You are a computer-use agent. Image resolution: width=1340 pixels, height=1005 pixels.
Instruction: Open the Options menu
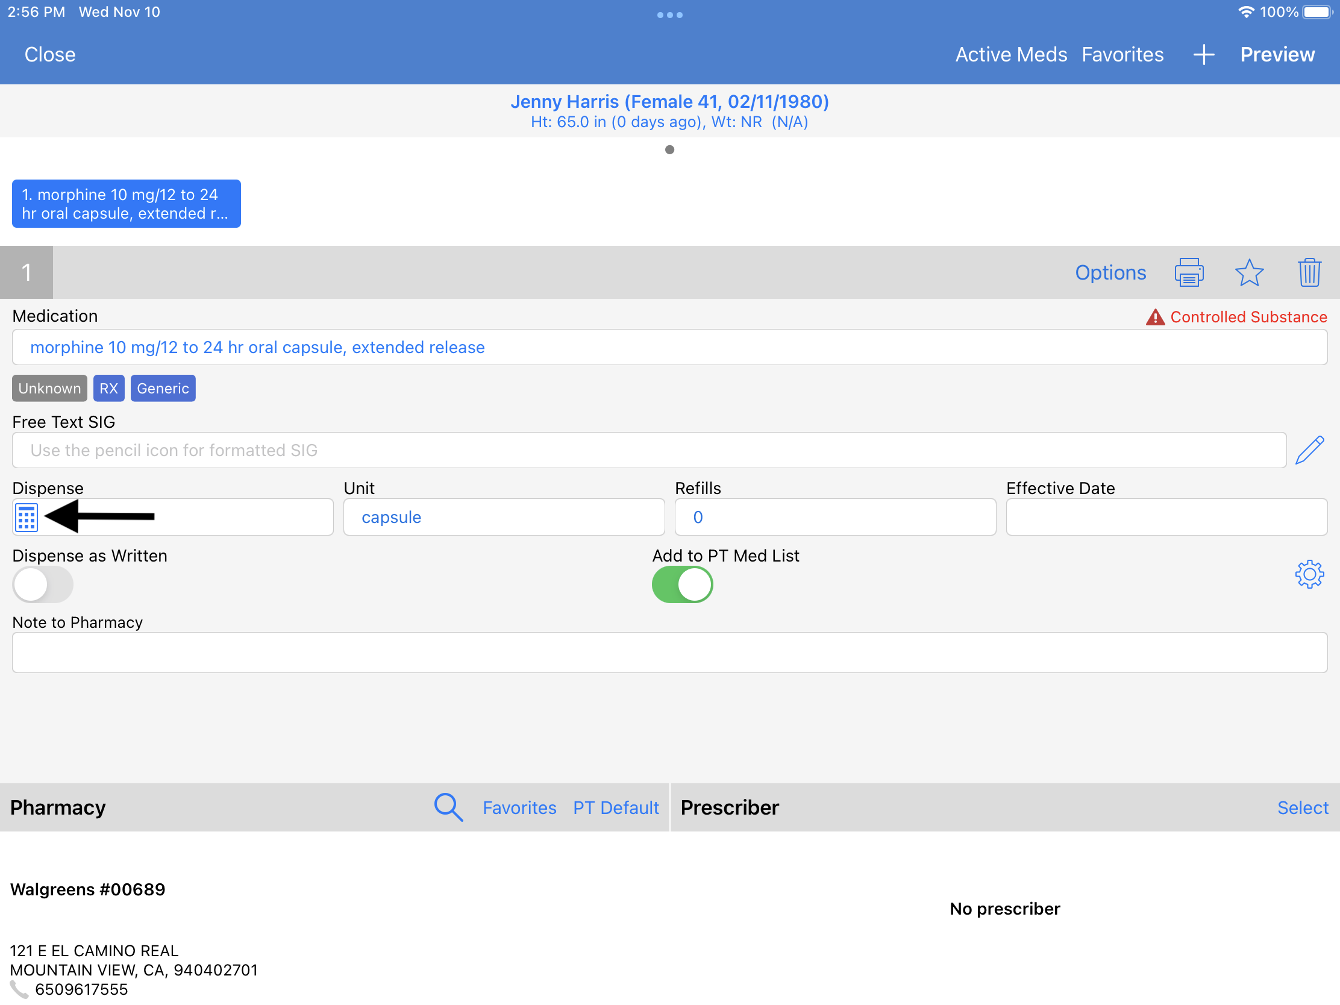[x=1110, y=272]
